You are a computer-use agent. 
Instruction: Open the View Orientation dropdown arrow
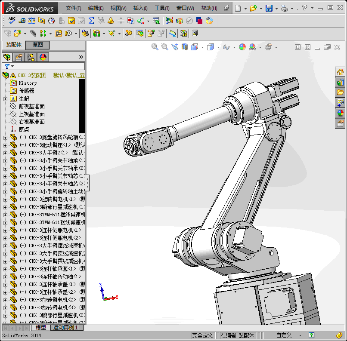tap(202, 47)
